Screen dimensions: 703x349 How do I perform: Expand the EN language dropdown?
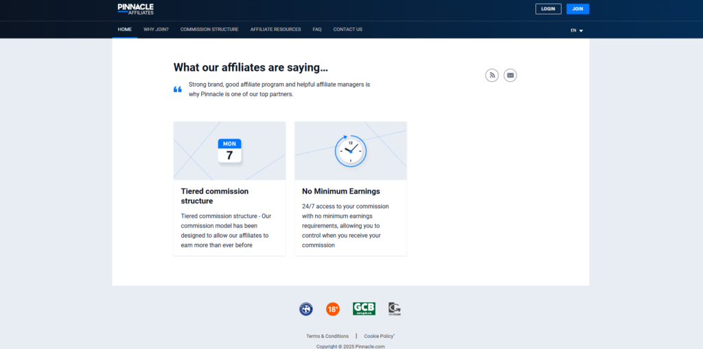pos(576,30)
